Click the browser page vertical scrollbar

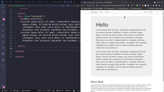tap(163, 46)
